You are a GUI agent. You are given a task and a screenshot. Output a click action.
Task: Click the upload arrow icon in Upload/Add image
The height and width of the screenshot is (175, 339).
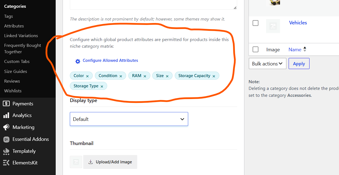click(90, 162)
